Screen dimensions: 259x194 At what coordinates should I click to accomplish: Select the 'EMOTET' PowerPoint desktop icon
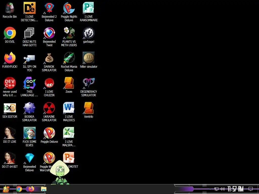click(69, 157)
